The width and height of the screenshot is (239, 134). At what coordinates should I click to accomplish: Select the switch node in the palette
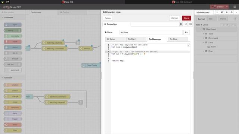(x=13, y=90)
